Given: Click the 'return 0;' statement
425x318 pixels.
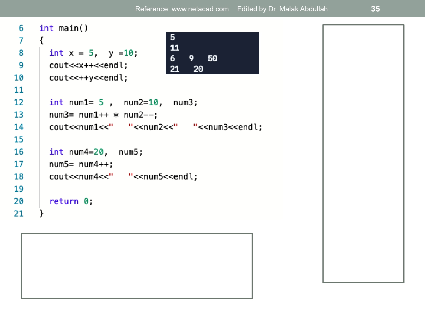Looking at the screenshot, I should point(71,201).
